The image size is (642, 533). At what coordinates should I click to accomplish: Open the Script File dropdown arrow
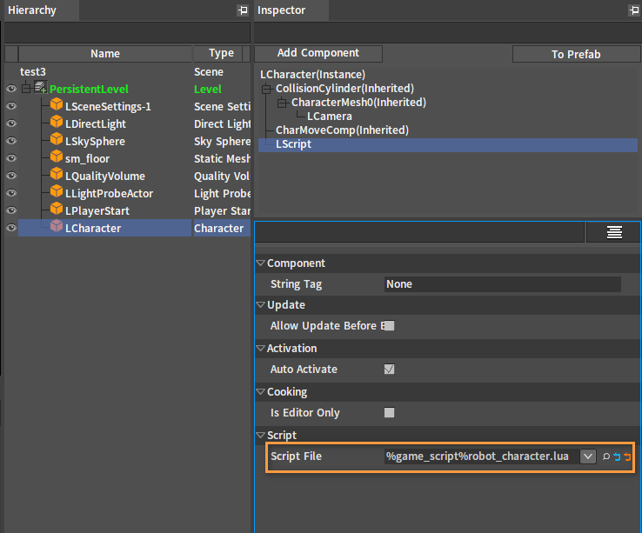(588, 456)
